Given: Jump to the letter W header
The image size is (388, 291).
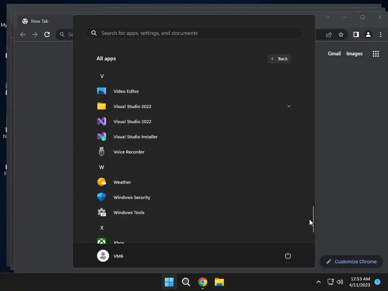Looking at the screenshot, I should point(102,167).
